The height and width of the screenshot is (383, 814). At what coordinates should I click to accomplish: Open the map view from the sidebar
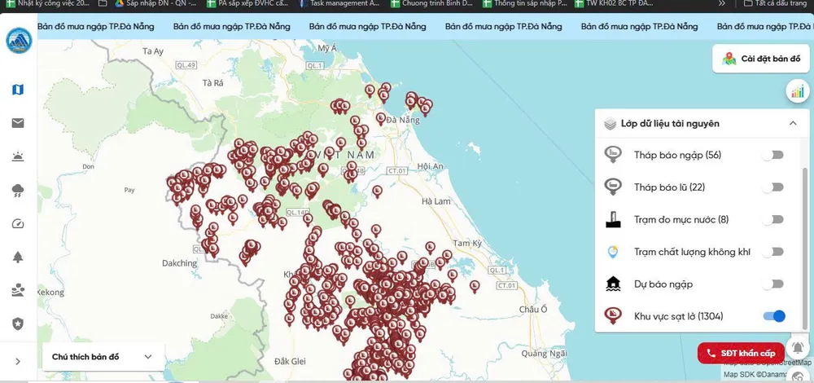[18, 90]
